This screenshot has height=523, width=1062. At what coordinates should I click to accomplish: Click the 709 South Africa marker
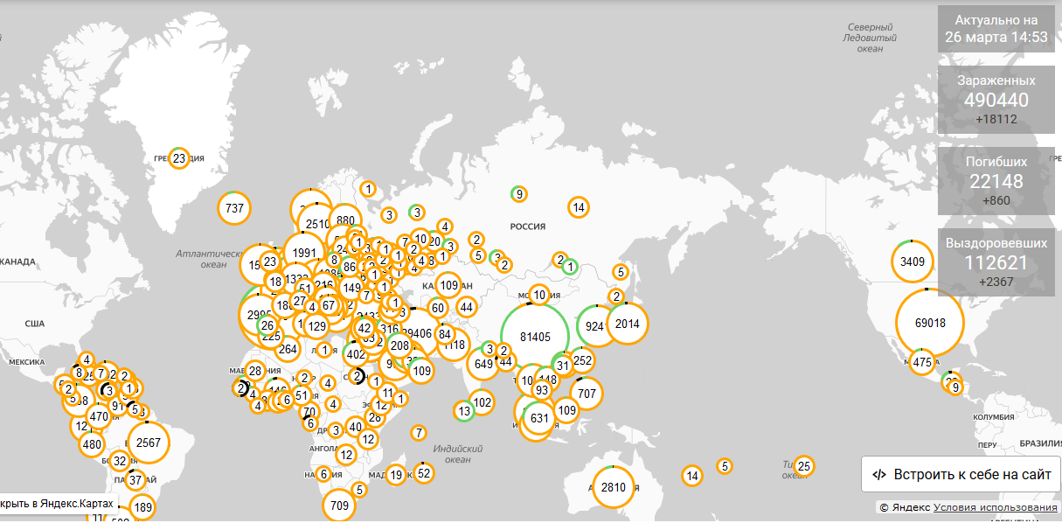coord(340,505)
